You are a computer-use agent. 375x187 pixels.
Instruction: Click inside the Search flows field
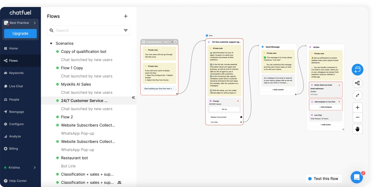point(87,30)
